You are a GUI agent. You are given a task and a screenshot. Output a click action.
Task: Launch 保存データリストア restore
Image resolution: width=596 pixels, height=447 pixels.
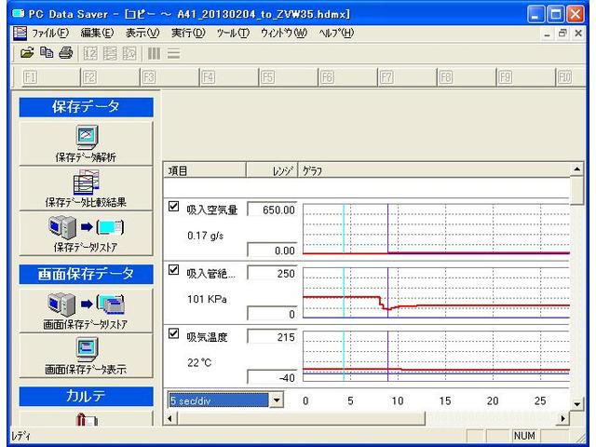[x=85, y=231]
